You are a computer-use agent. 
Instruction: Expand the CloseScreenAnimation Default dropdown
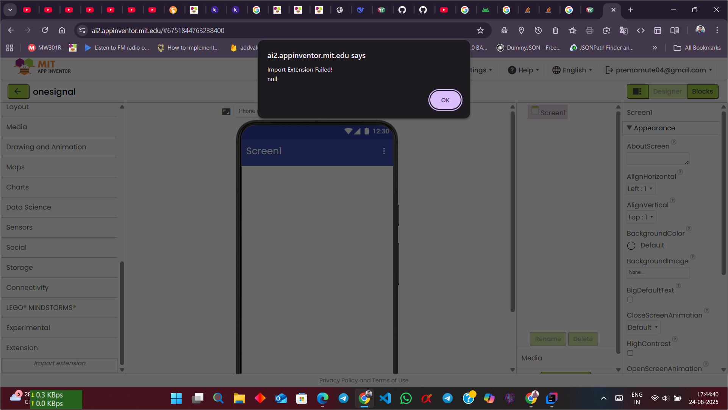pyautogui.click(x=643, y=327)
